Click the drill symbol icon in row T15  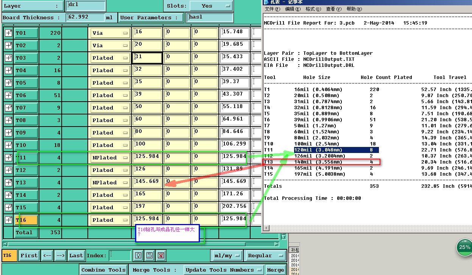click(8, 208)
